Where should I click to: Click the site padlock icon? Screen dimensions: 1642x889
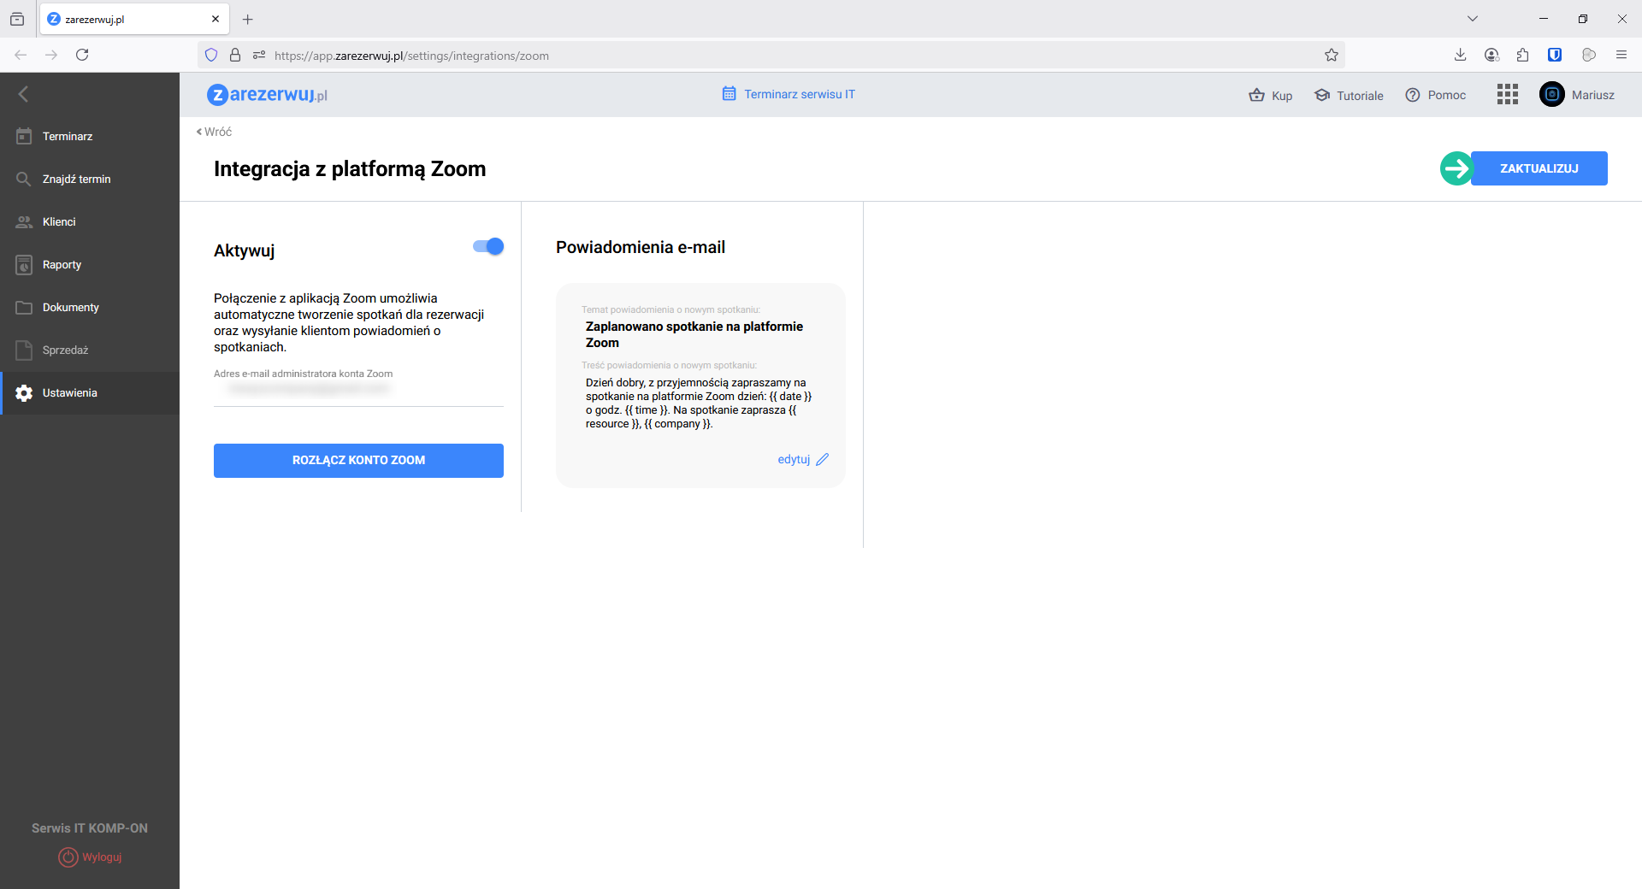coord(235,55)
